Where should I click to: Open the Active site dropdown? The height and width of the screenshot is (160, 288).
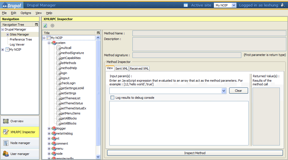tap(234, 5)
